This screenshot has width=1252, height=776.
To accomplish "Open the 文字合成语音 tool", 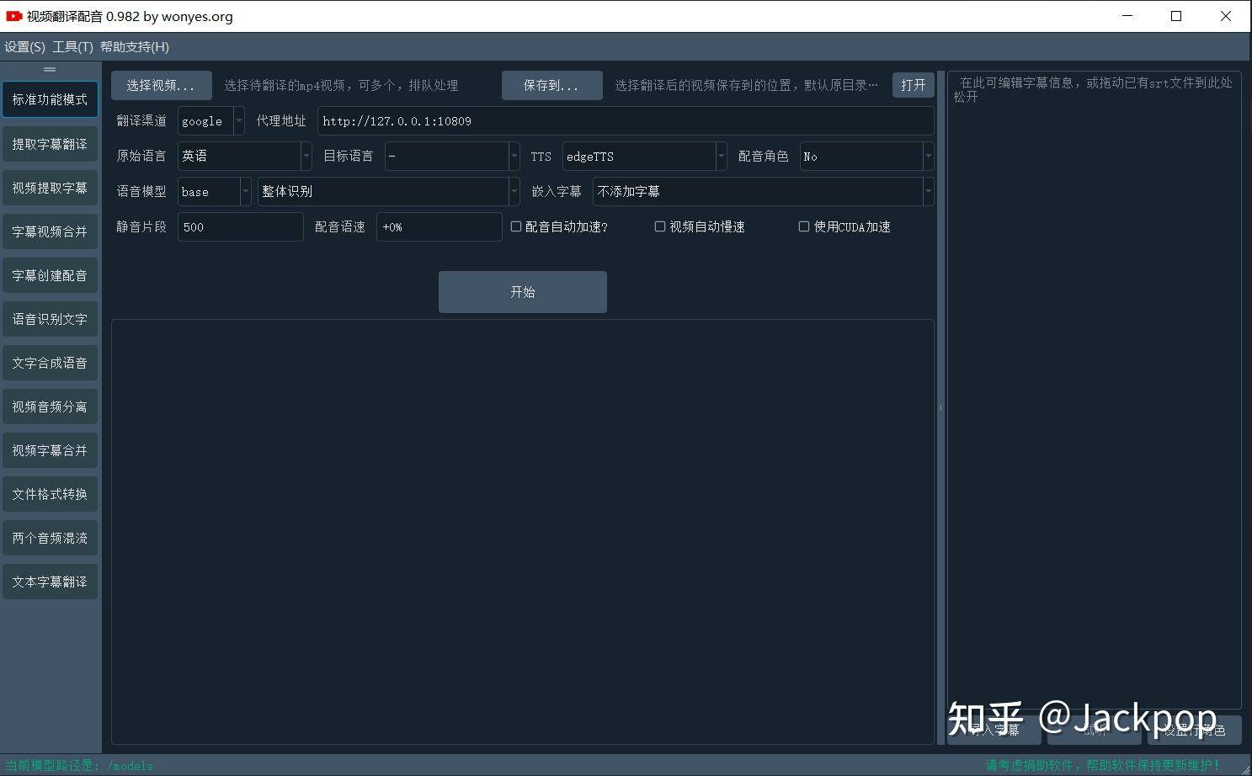I will (50, 363).
